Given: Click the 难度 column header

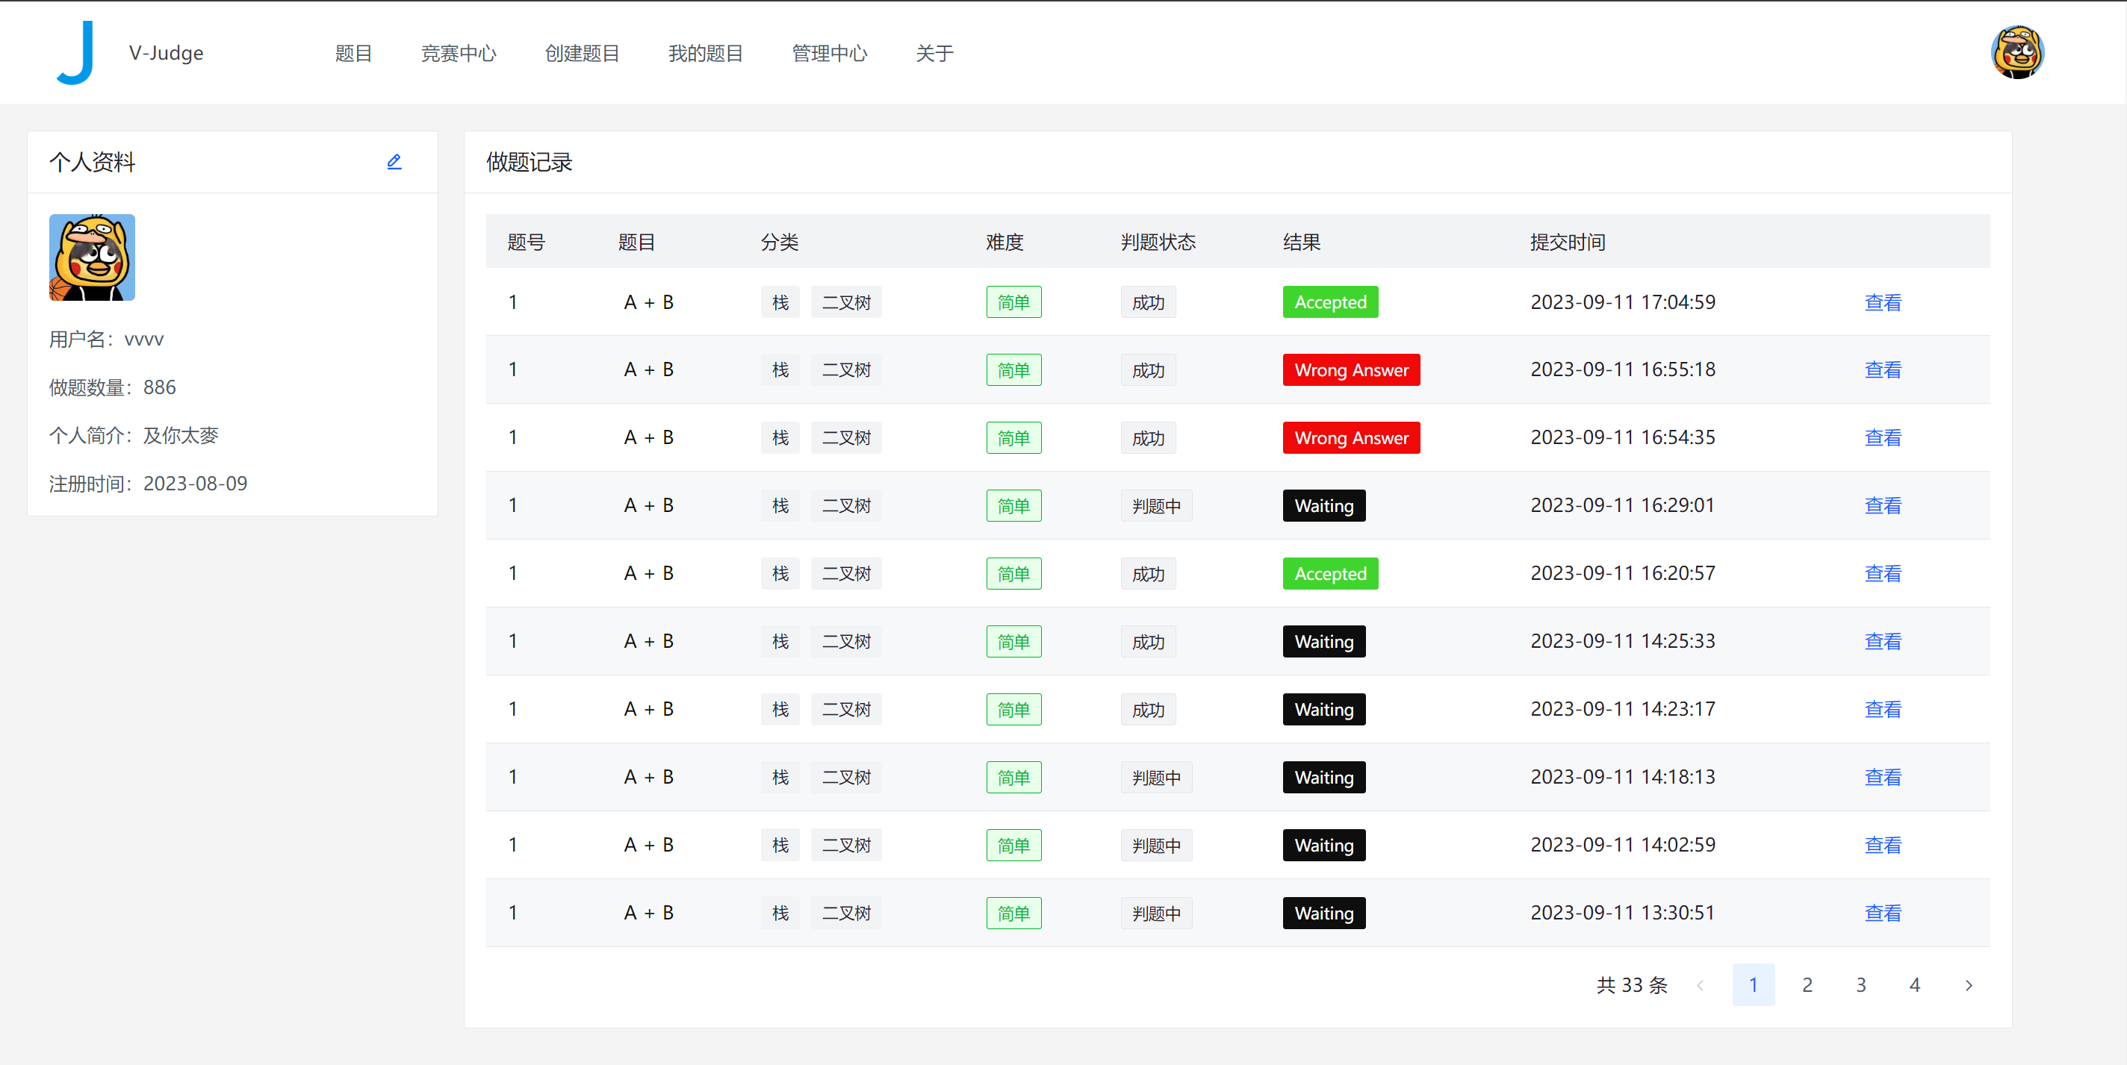Looking at the screenshot, I should click(1004, 242).
